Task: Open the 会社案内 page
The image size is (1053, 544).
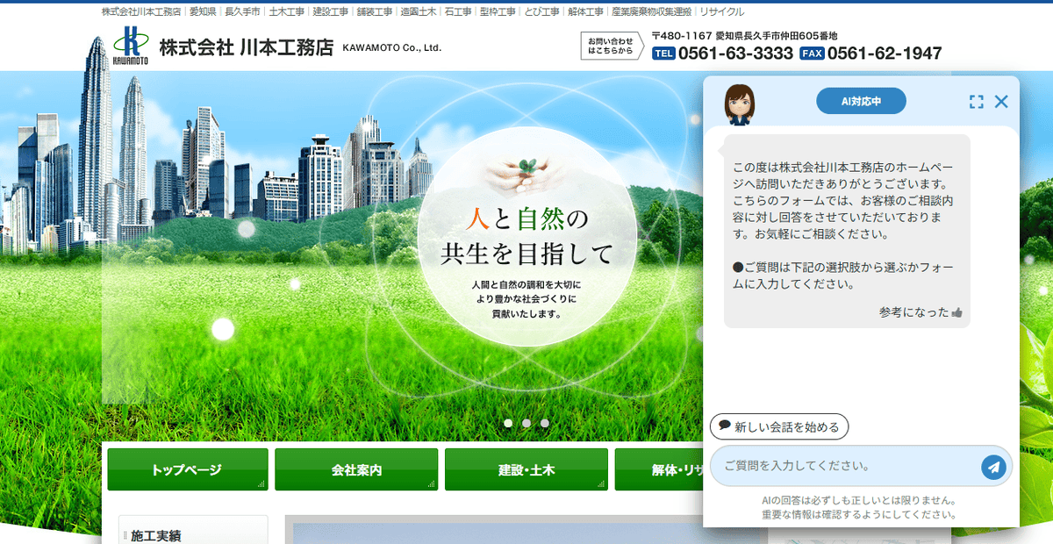Action: [356, 469]
